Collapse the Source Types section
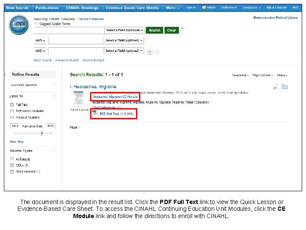This screenshot has height=230, width=306. [54, 150]
